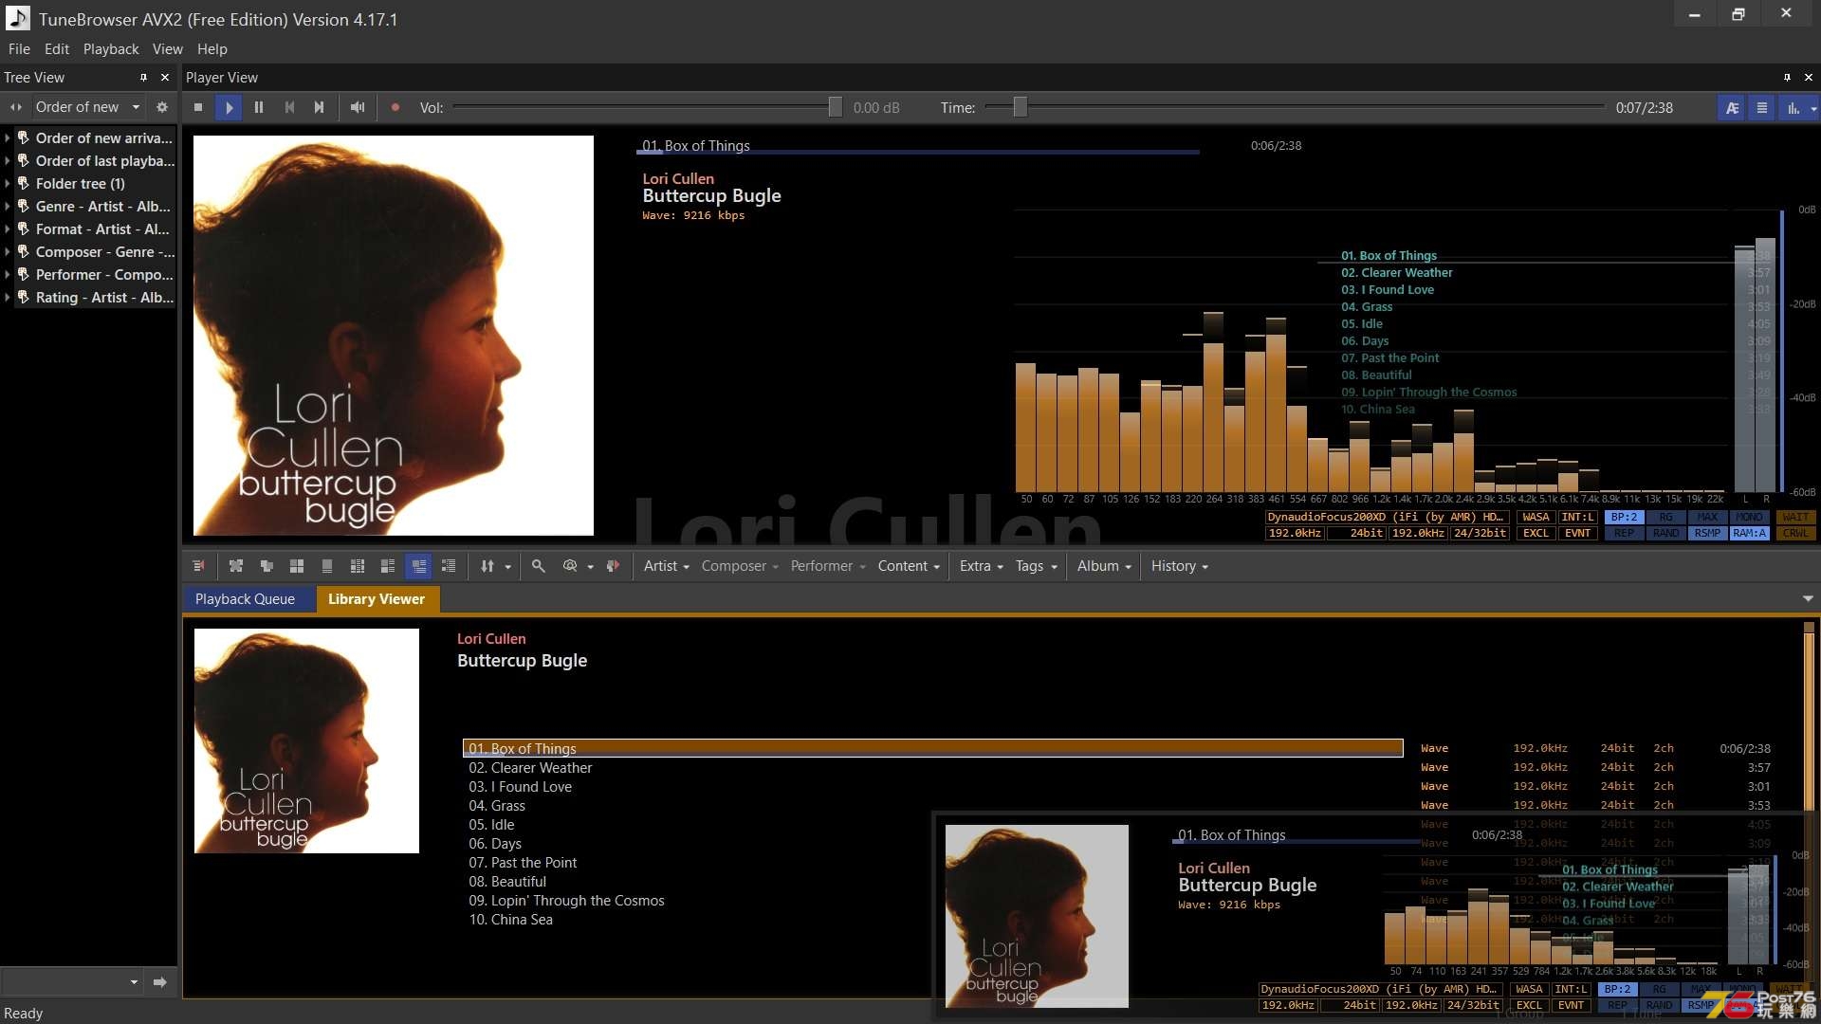Click the first red-marked library toolbar icon
This screenshot has height=1024, width=1821.
coord(198,566)
